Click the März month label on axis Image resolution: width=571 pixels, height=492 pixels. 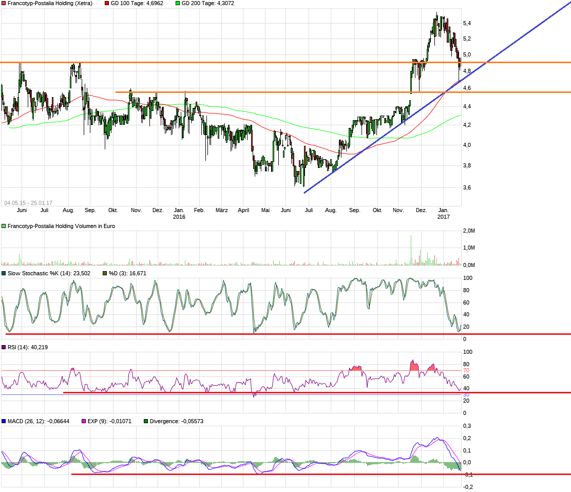click(222, 210)
